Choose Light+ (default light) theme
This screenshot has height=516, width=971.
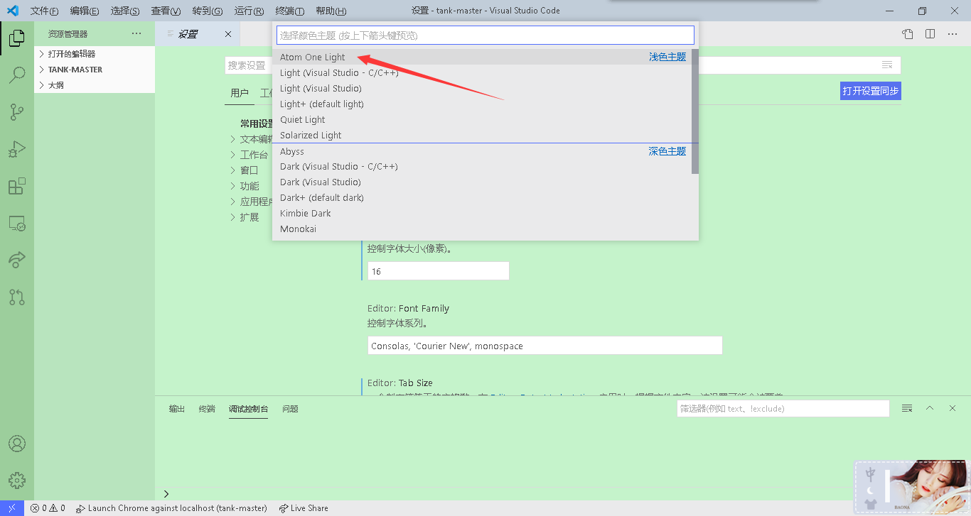(481, 104)
